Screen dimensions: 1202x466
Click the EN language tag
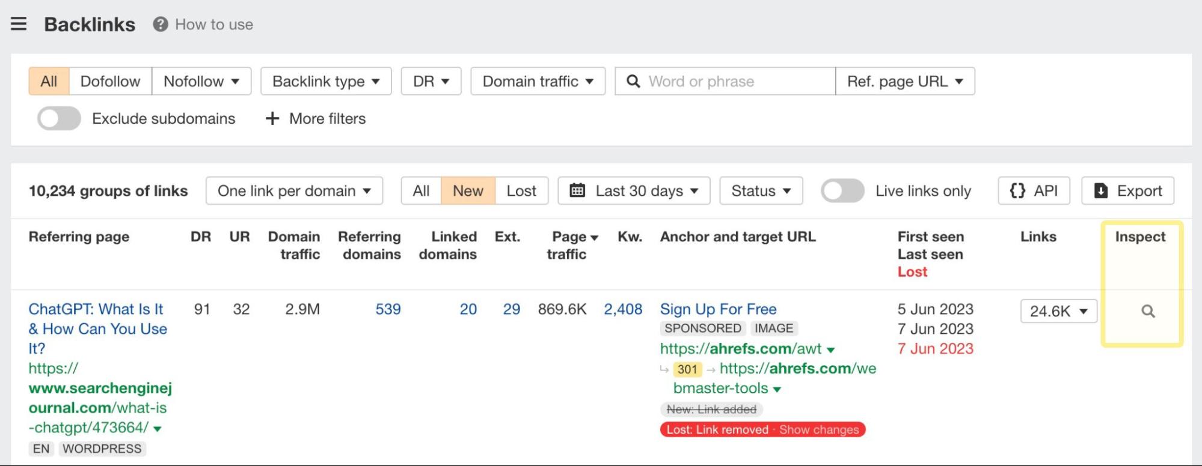click(x=41, y=449)
